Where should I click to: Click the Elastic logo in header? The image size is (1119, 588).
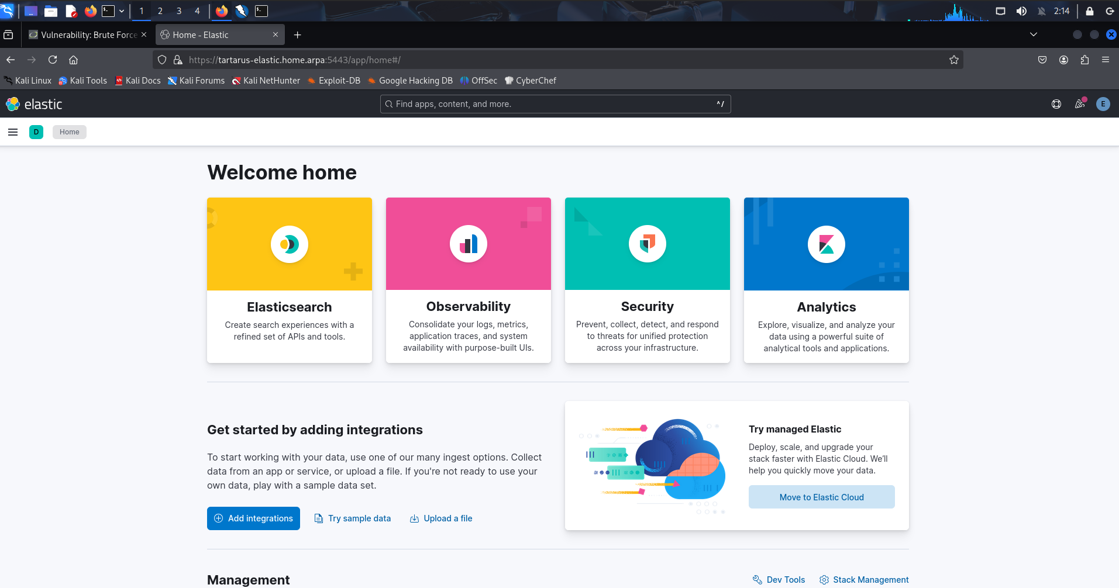click(x=34, y=104)
